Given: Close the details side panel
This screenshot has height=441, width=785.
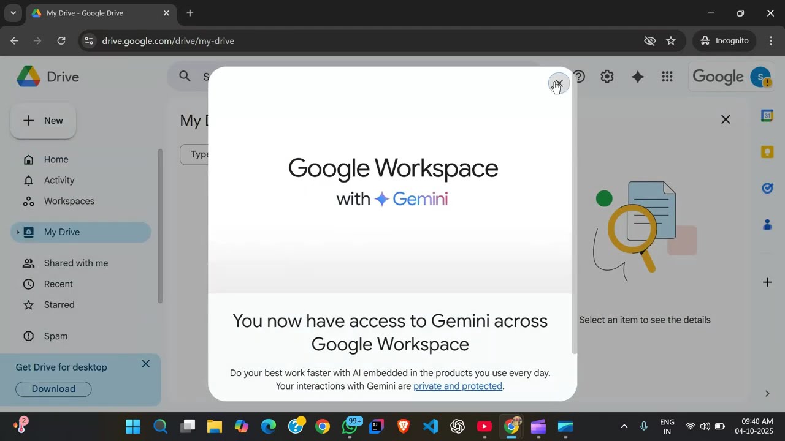Looking at the screenshot, I should 726,119.
